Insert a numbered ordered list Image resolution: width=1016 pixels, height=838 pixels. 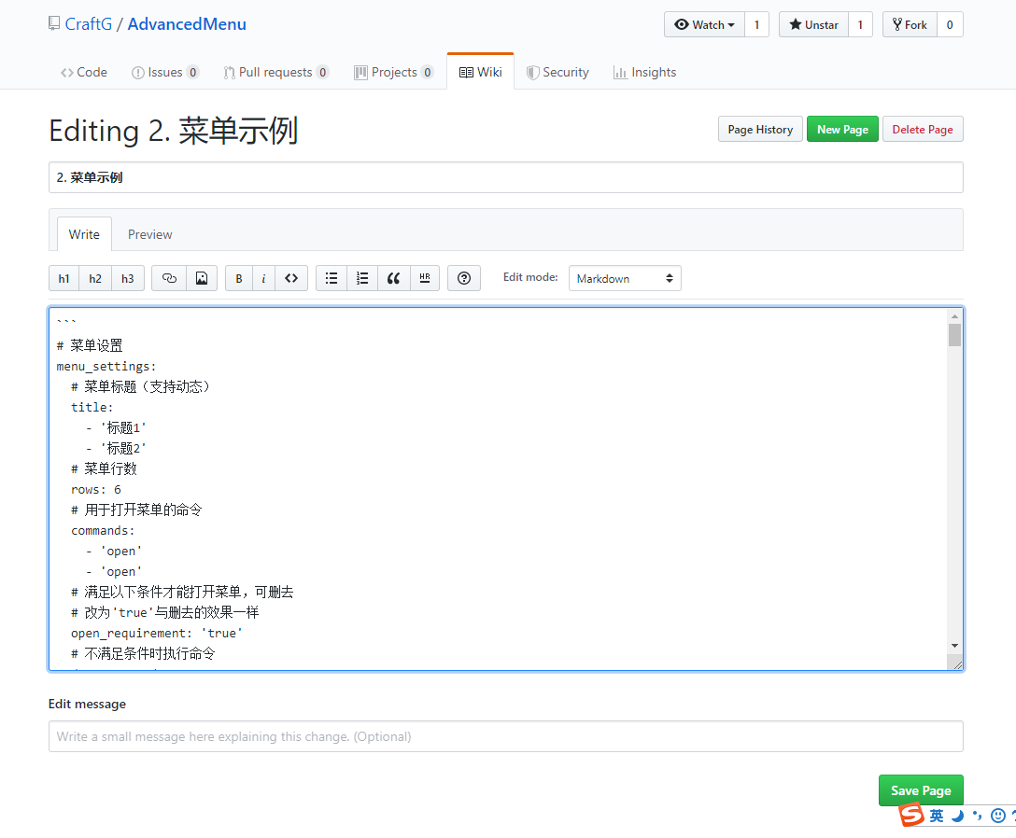click(362, 278)
